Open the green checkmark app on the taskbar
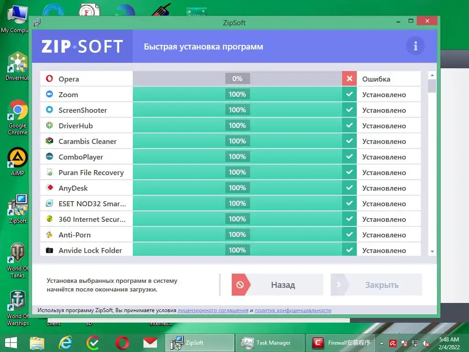This screenshot has height=352, width=469. click(x=93, y=343)
